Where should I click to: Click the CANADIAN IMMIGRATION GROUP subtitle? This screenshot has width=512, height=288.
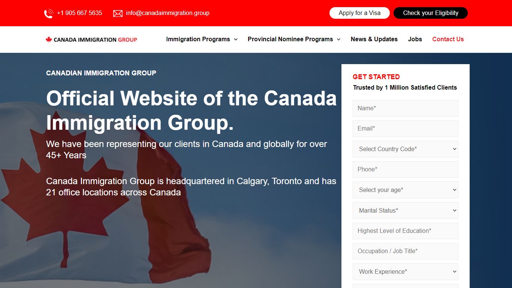pos(101,73)
